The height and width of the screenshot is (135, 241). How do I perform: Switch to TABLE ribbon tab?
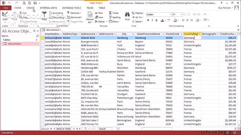click(x=102, y=8)
